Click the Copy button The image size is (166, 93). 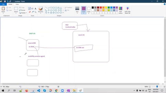point(9,10)
